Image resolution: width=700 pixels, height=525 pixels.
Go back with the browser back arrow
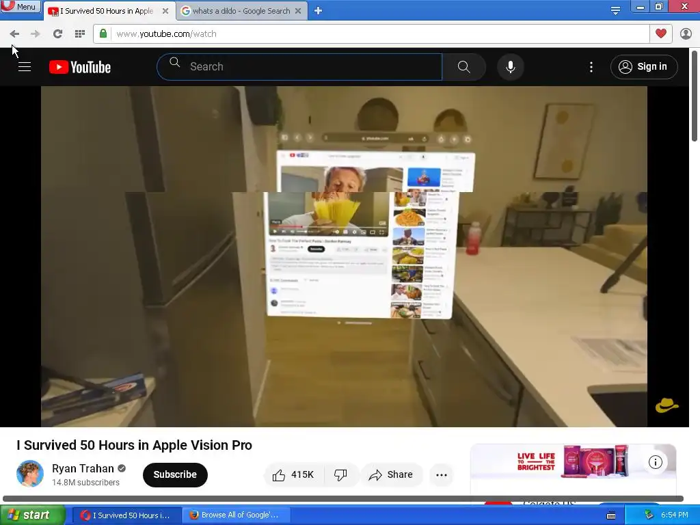tap(14, 34)
